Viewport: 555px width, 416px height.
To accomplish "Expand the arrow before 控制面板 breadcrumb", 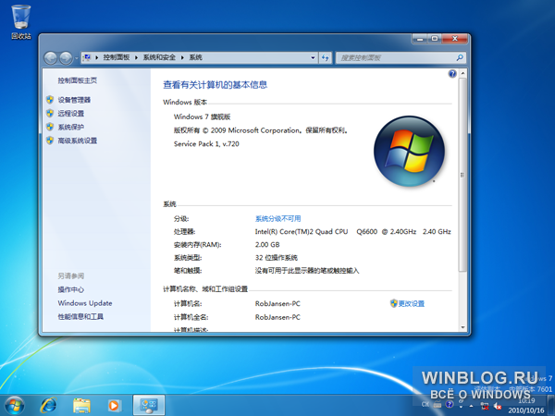I will [x=96, y=57].
